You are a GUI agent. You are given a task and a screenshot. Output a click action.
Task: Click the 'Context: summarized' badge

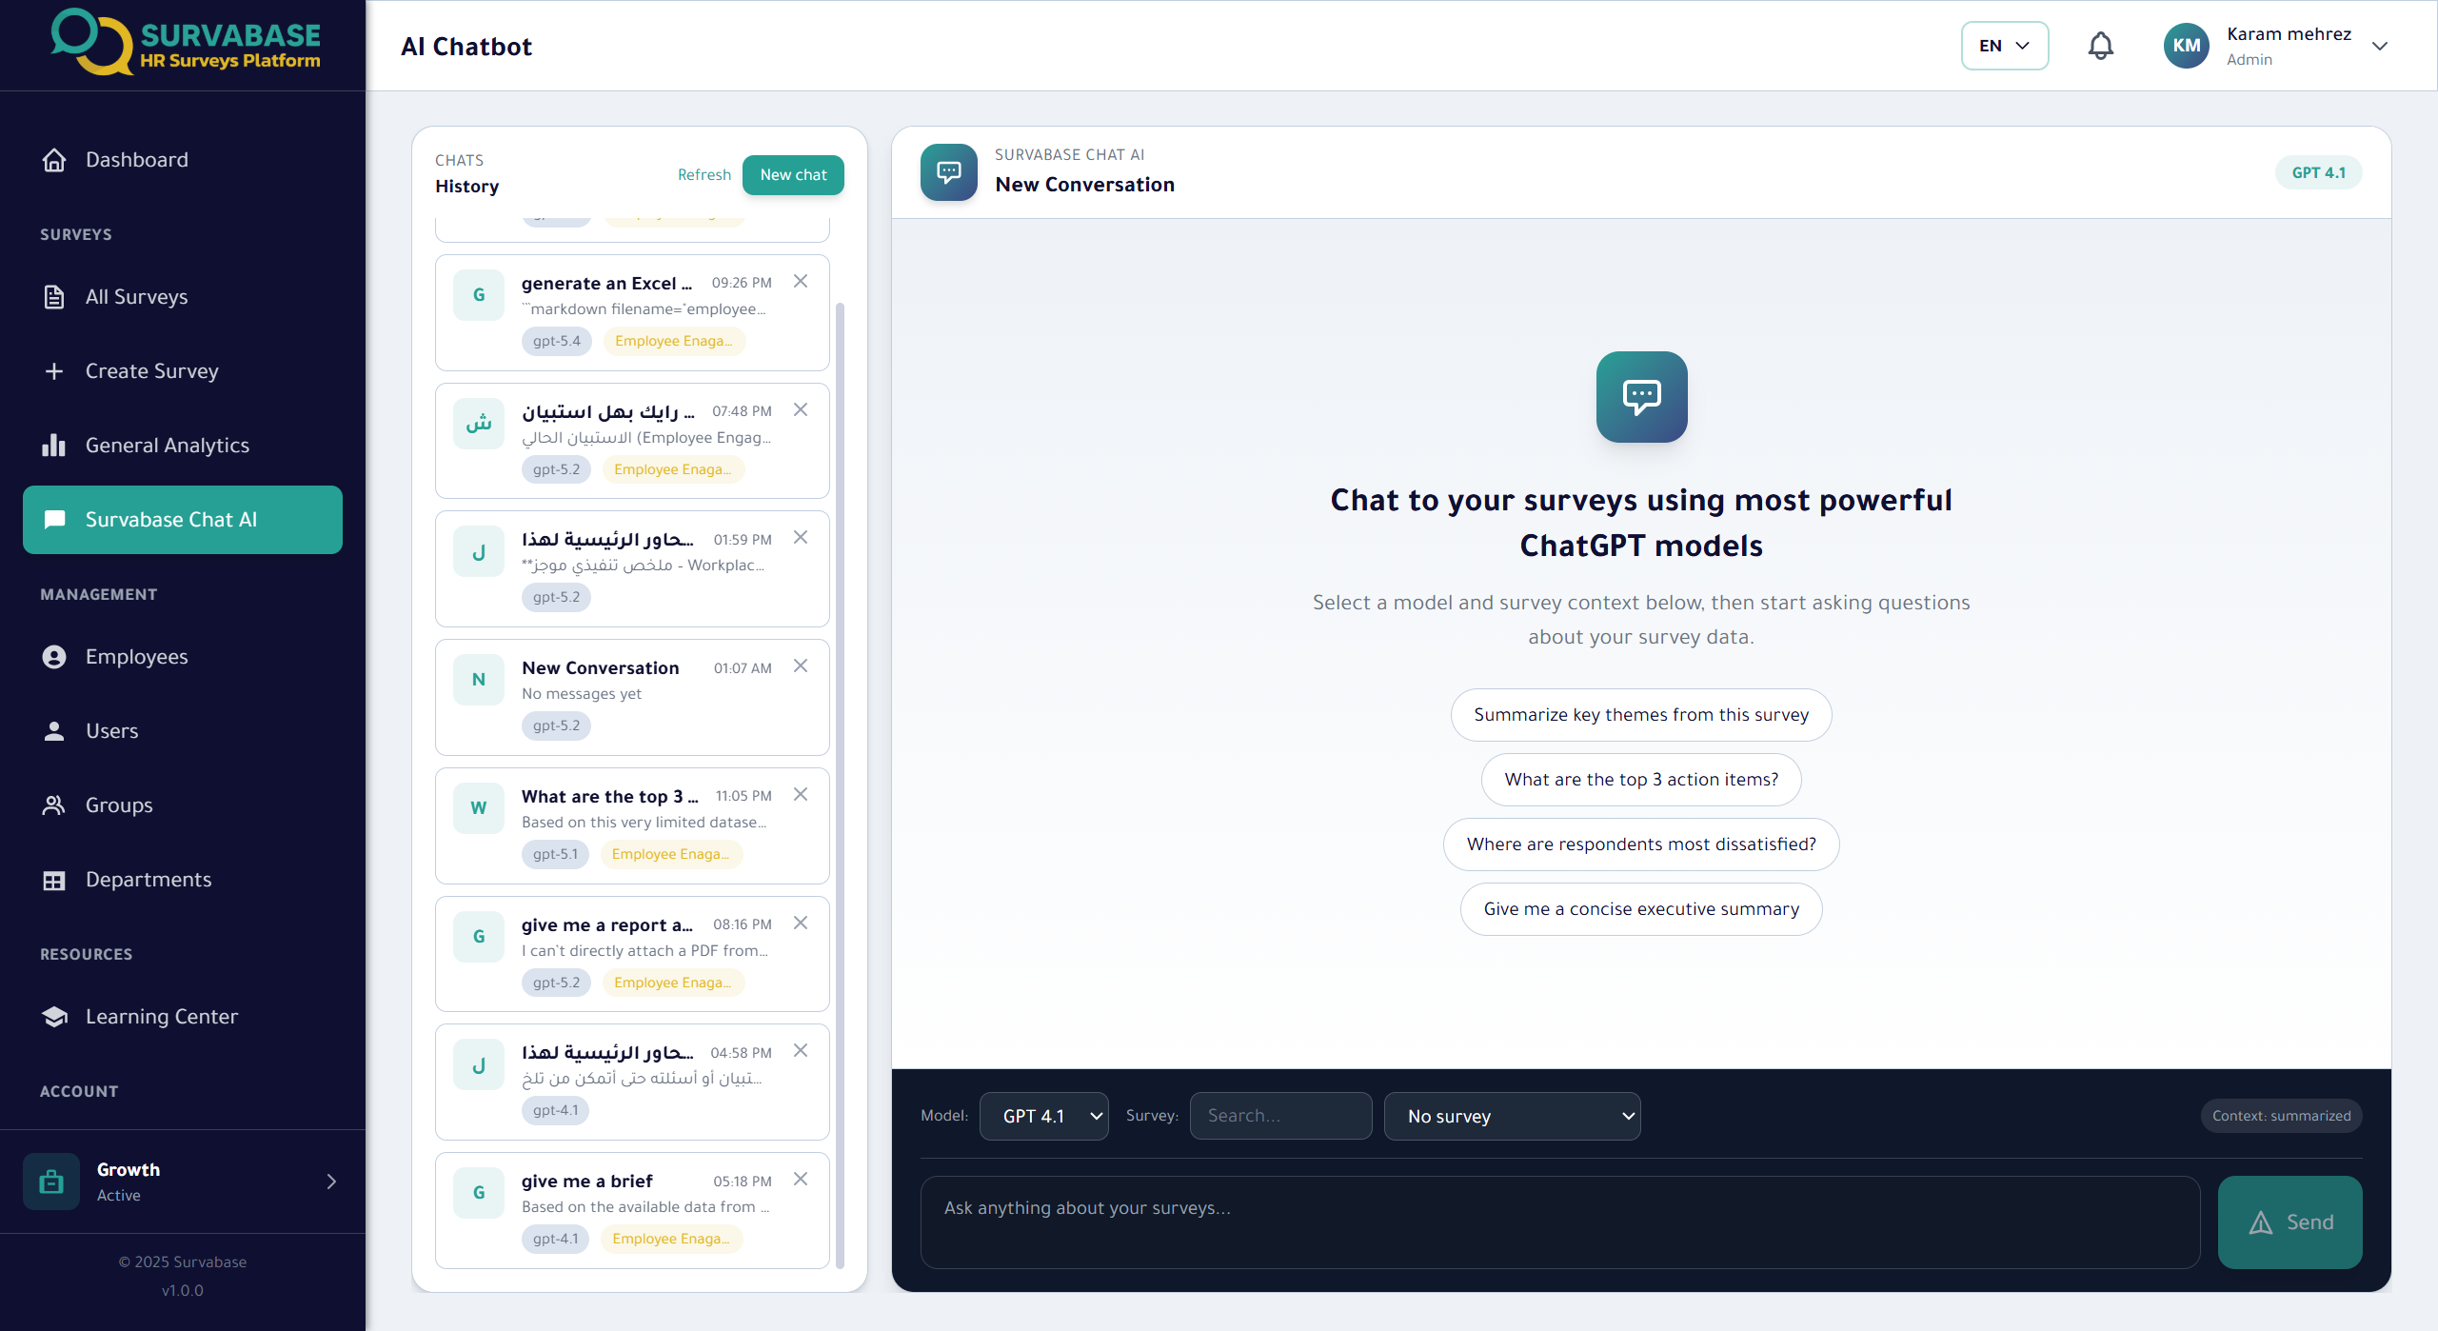(x=2281, y=1116)
